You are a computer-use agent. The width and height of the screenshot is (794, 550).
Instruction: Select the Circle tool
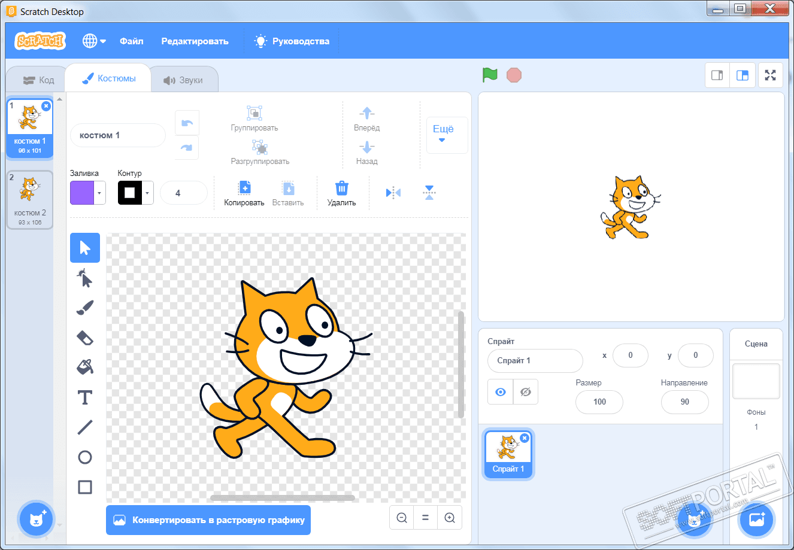85,457
